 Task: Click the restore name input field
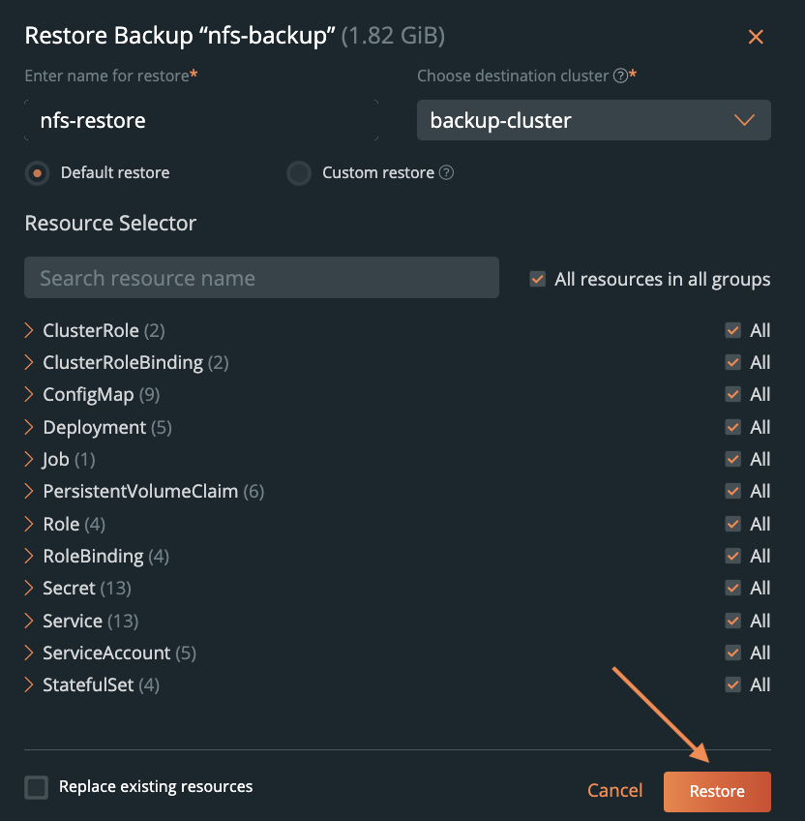pos(200,121)
